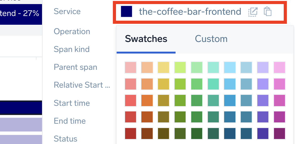Image resolution: width=295 pixels, height=144 pixels.
Task: Click the copy-to-clipboard icon beside the service name
Action: pyautogui.click(x=267, y=12)
